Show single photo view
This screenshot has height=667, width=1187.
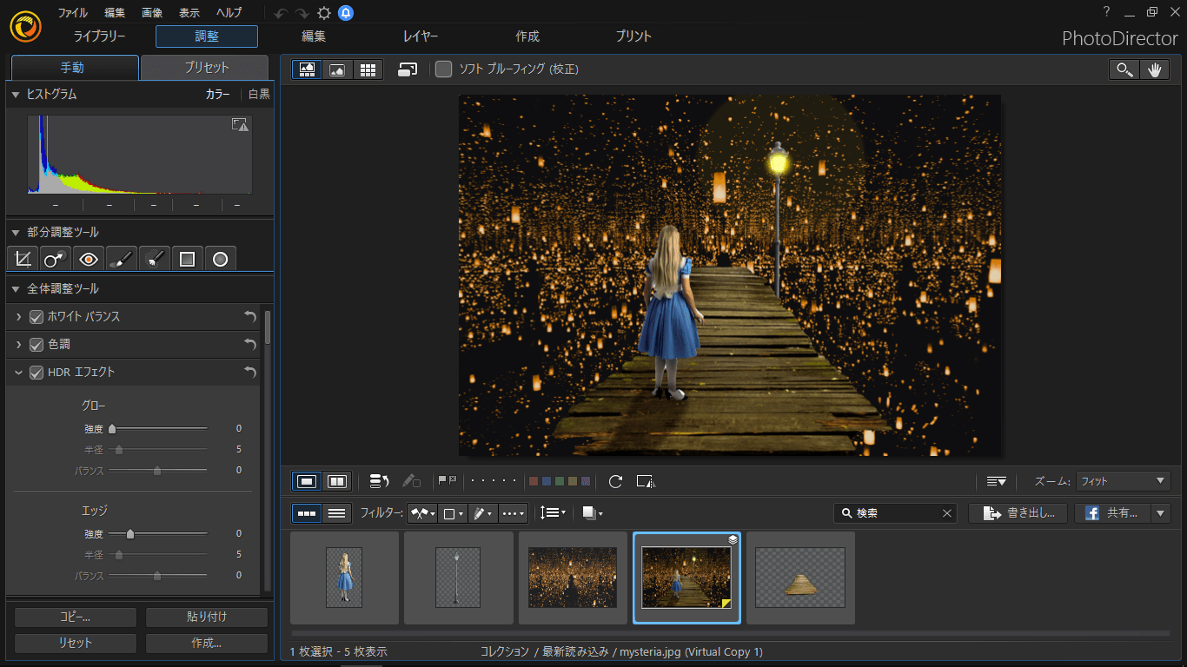[x=307, y=481]
